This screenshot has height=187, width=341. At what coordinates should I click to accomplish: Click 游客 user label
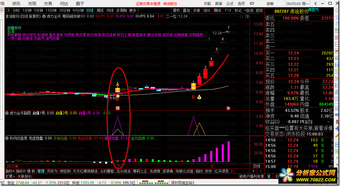click(270, 4)
